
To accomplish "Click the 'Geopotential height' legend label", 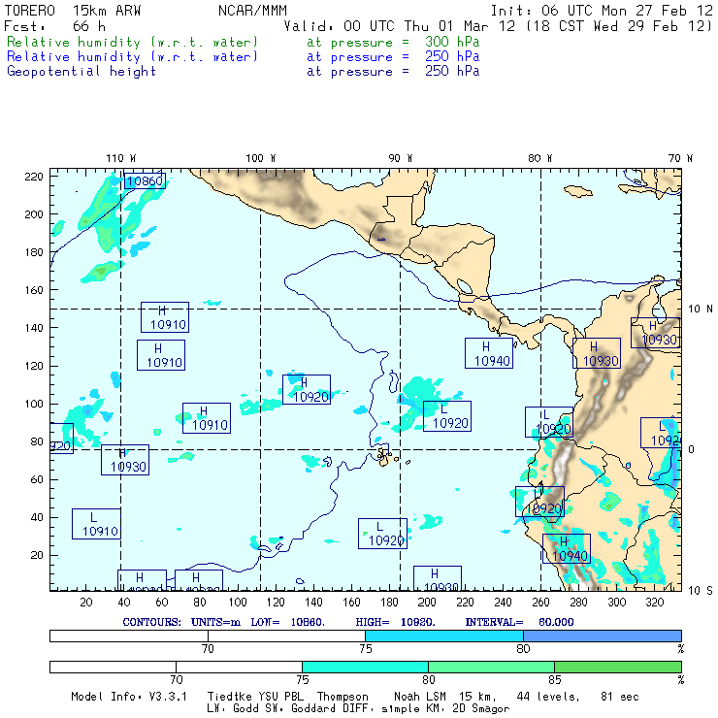I will pos(82,72).
